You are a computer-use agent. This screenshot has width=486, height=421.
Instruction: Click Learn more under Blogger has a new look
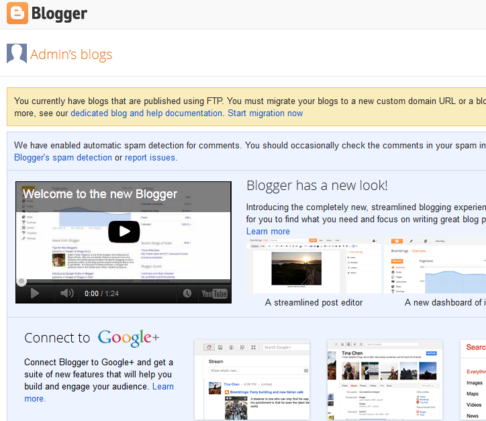[268, 231]
